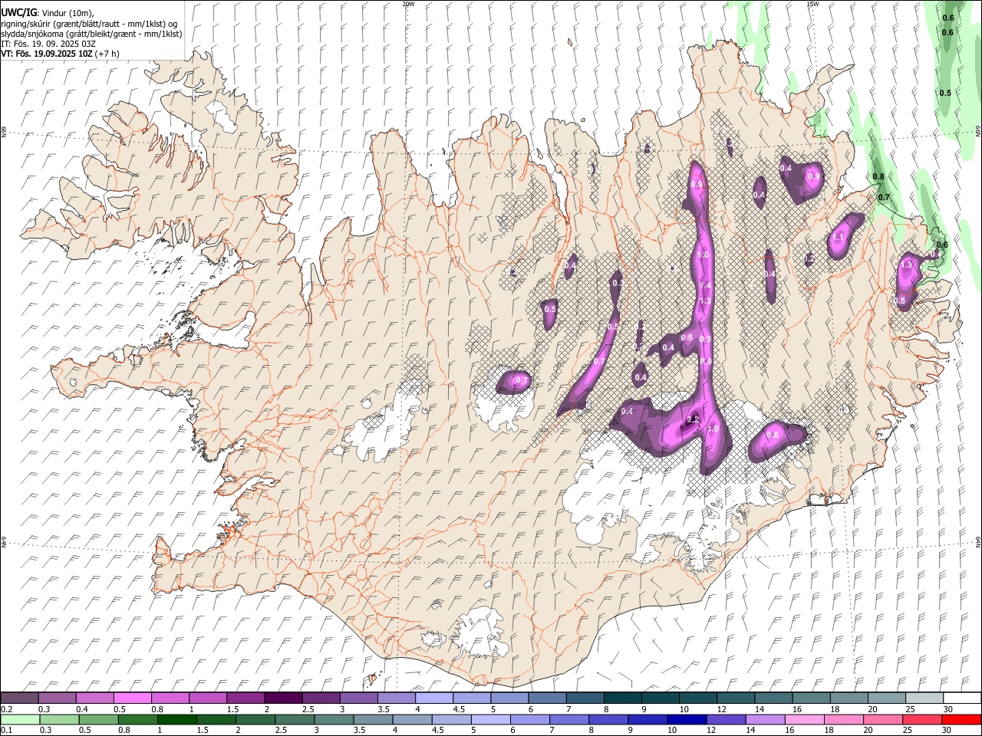Viewport: 982px width, 736px height.
Task: Click the 1.4 value in the long pink band
Action: coord(706,285)
